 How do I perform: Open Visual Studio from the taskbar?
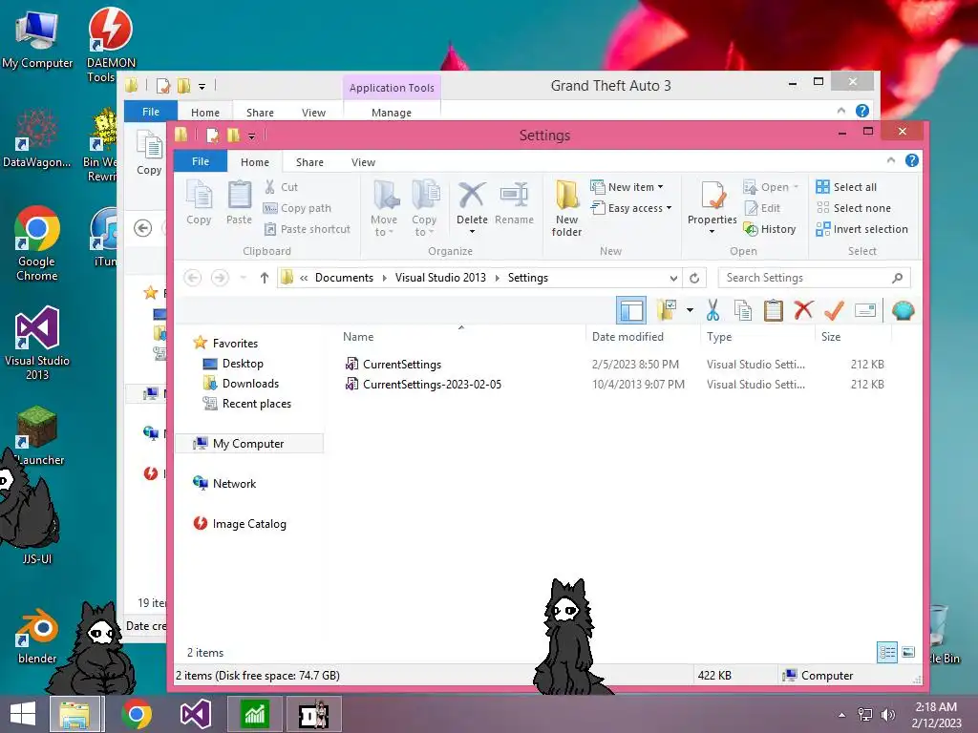[x=195, y=714]
